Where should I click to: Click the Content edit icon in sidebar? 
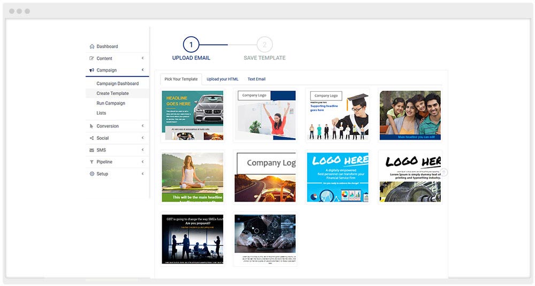click(91, 58)
